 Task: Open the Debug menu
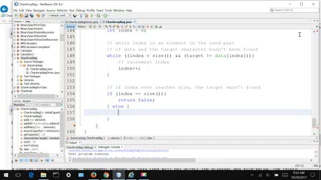point(80,10)
